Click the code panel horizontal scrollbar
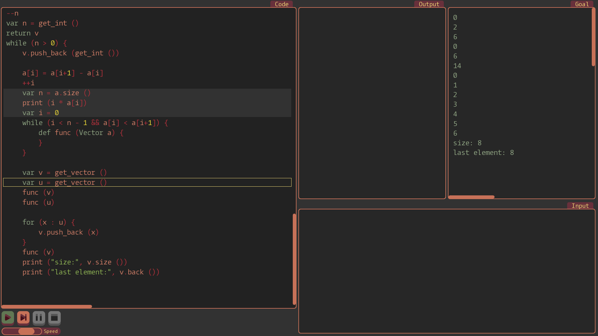 click(x=47, y=306)
